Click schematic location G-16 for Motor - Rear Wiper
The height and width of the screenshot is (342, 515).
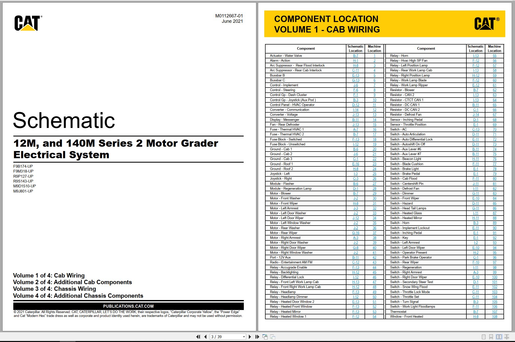[355, 233]
